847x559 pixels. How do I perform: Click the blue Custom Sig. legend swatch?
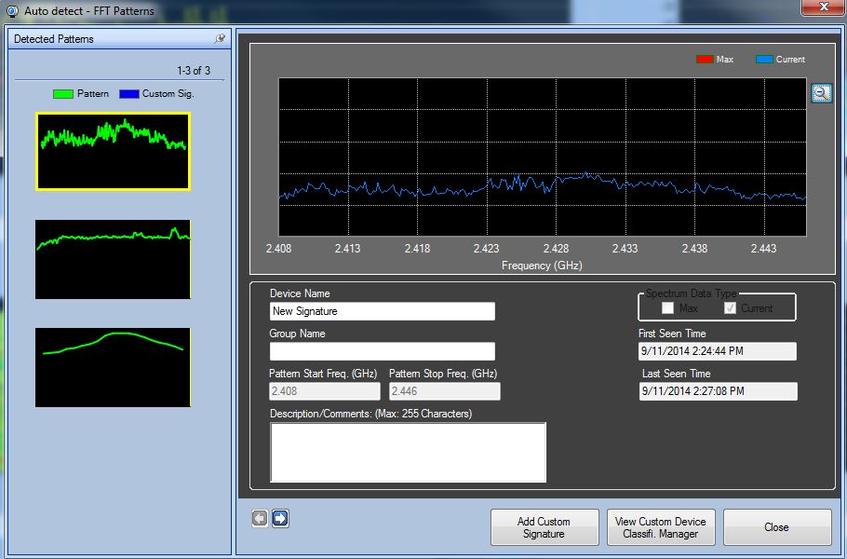click(x=128, y=94)
